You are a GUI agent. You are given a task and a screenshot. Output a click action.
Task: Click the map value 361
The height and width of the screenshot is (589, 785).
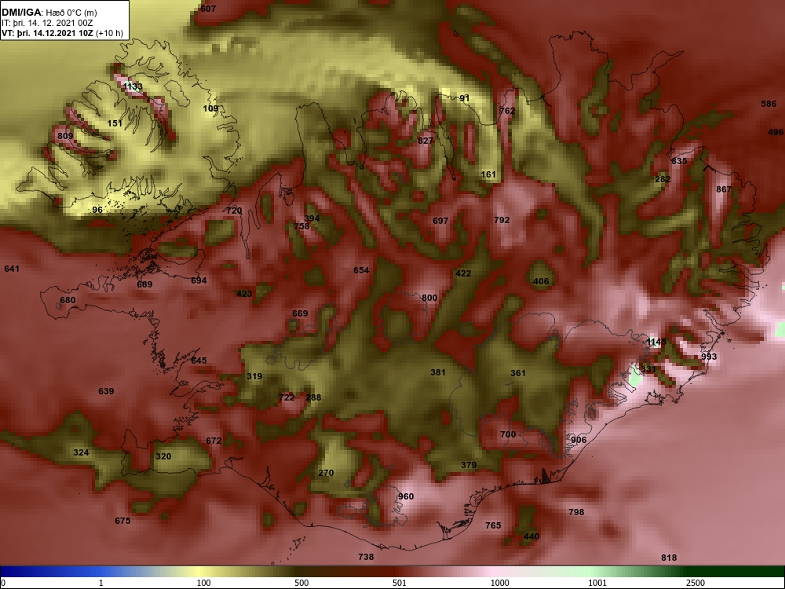518,373
